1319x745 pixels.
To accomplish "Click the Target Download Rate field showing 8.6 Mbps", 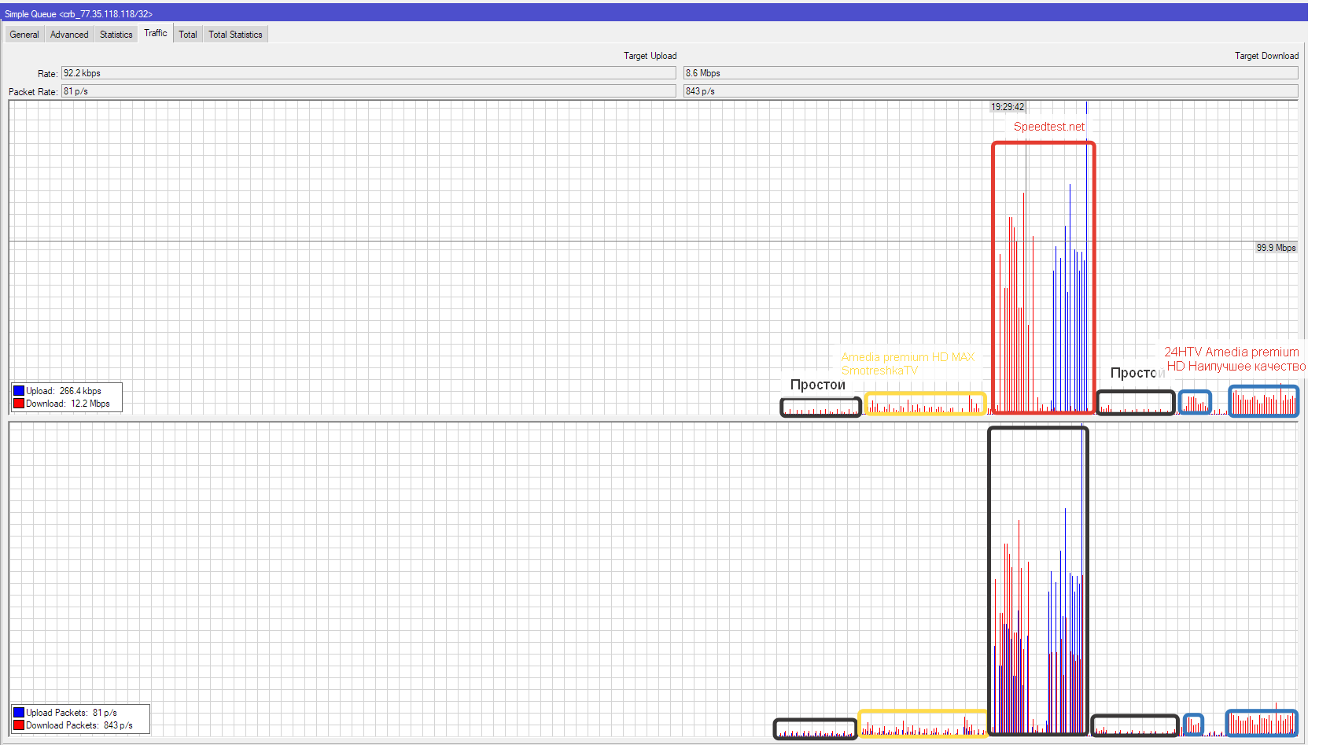I will point(991,73).
